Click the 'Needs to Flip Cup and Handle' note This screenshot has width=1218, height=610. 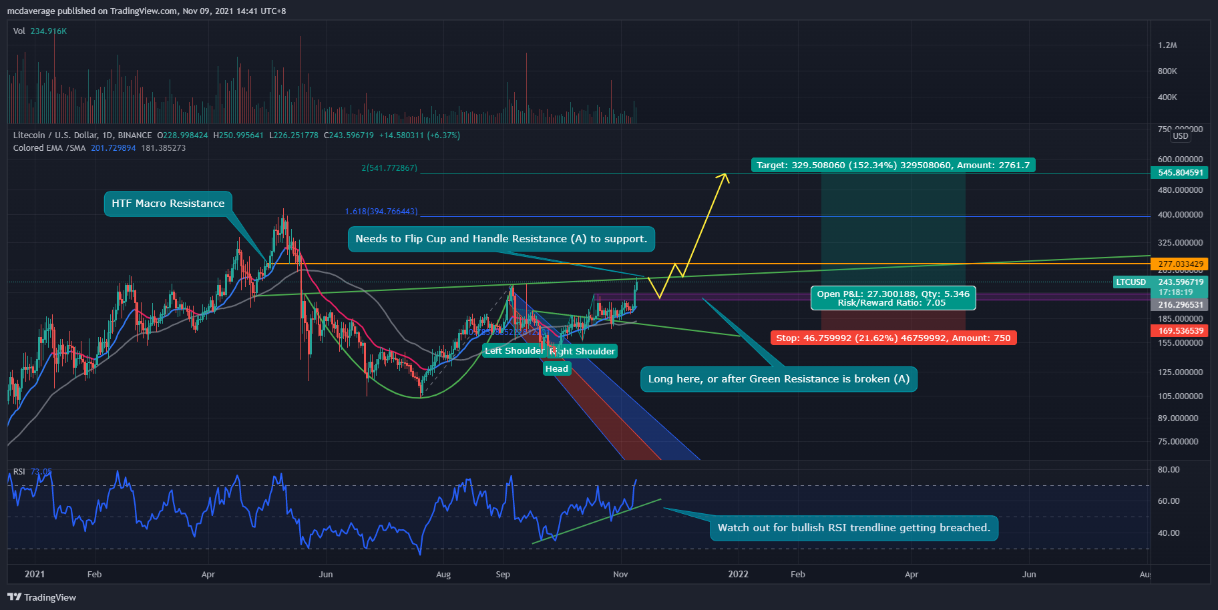[501, 239]
